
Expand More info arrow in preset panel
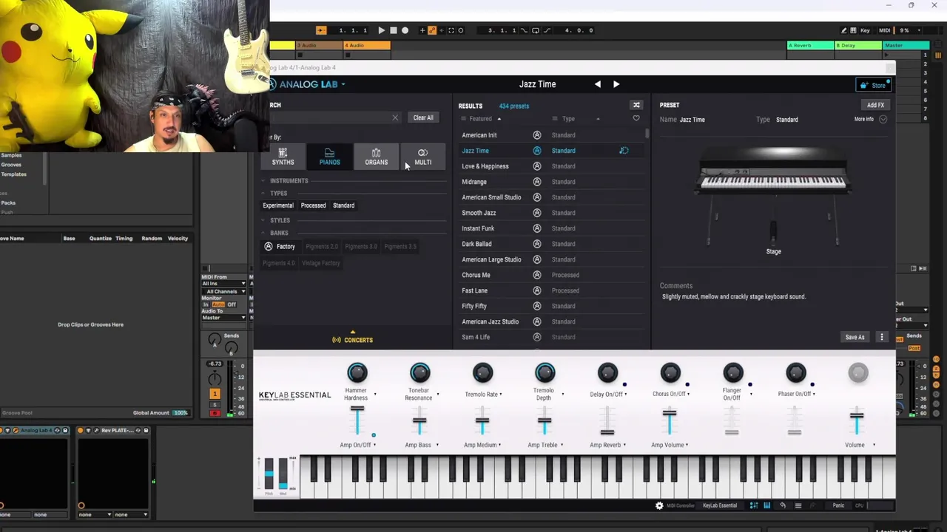tap(883, 119)
